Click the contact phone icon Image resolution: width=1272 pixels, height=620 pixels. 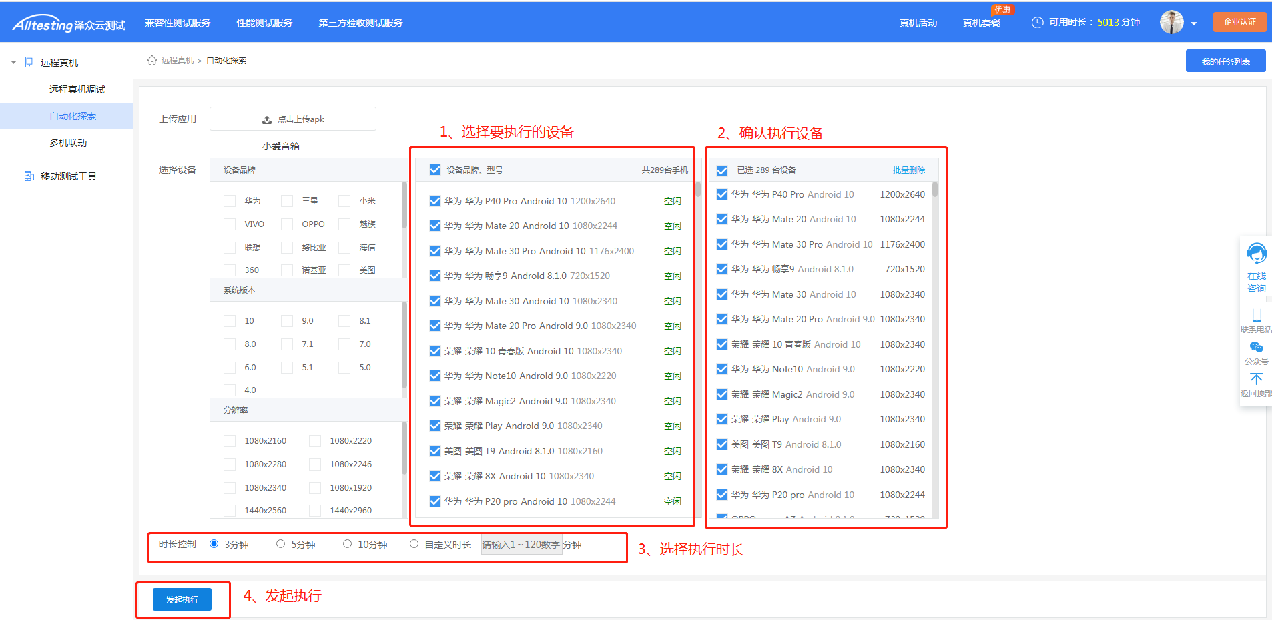click(x=1257, y=314)
